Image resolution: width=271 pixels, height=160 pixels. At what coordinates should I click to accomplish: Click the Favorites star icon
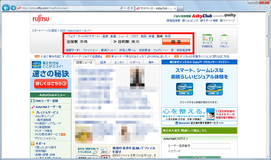click(261, 8)
